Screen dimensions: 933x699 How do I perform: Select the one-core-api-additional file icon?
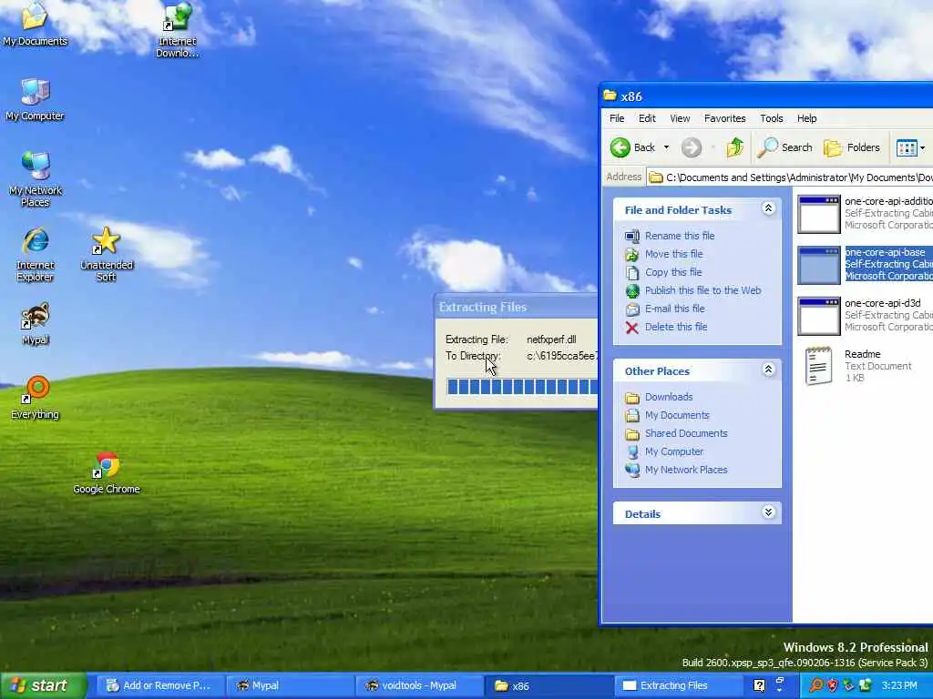pos(819,214)
